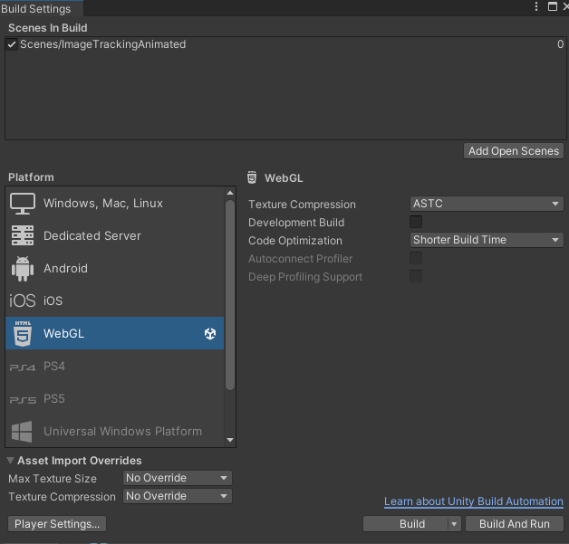Image resolution: width=569 pixels, height=544 pixels.
Task: Click the Dedicated Server platform icon
Action: click(23, 236)
